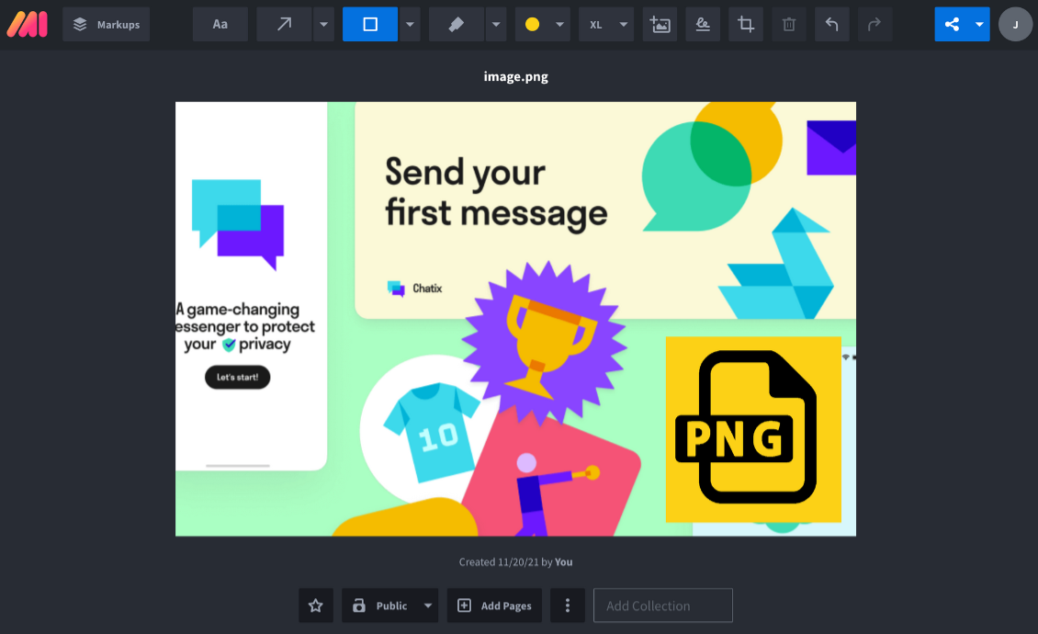The image size is (1038, 634).
Task: Expand the arrow tool options dropdown
Action: coord(323,25)
